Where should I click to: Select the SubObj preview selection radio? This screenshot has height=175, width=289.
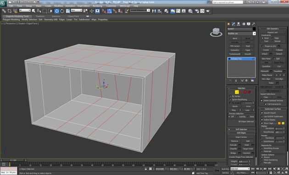238,117
